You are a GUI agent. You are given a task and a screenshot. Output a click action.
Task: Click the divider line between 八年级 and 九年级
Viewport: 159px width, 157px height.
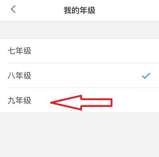click(83, 88)
